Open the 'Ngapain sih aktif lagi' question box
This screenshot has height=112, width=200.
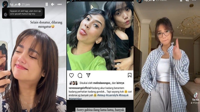coord(23,13)
